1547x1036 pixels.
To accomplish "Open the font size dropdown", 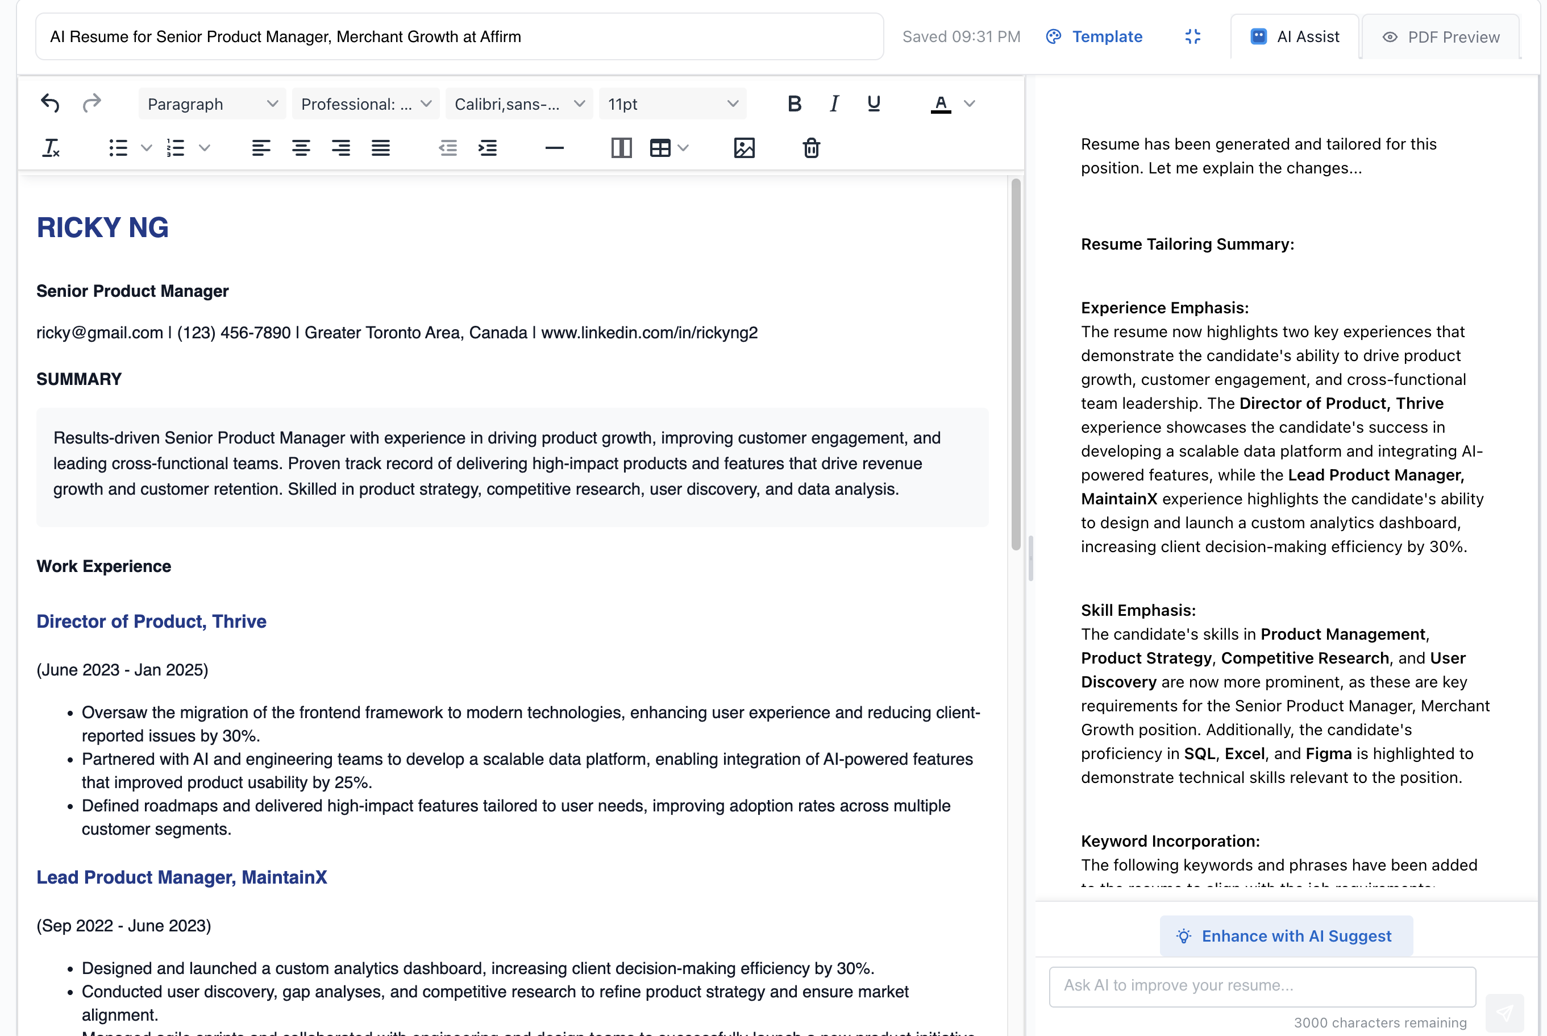I will (672, 103).
